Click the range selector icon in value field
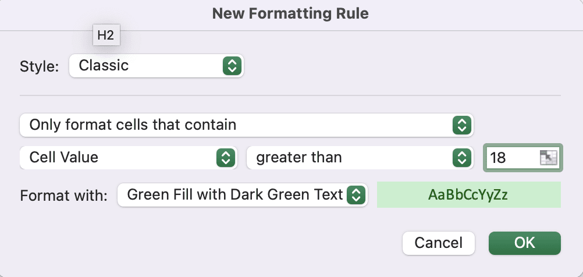The image size is (583, 277). (548, 157)
